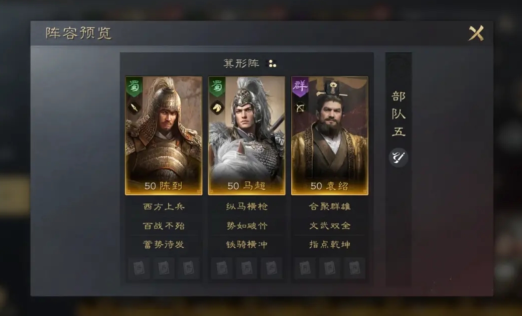
Task: Click middle empty book slot under 马超
Action: (246, 268)
